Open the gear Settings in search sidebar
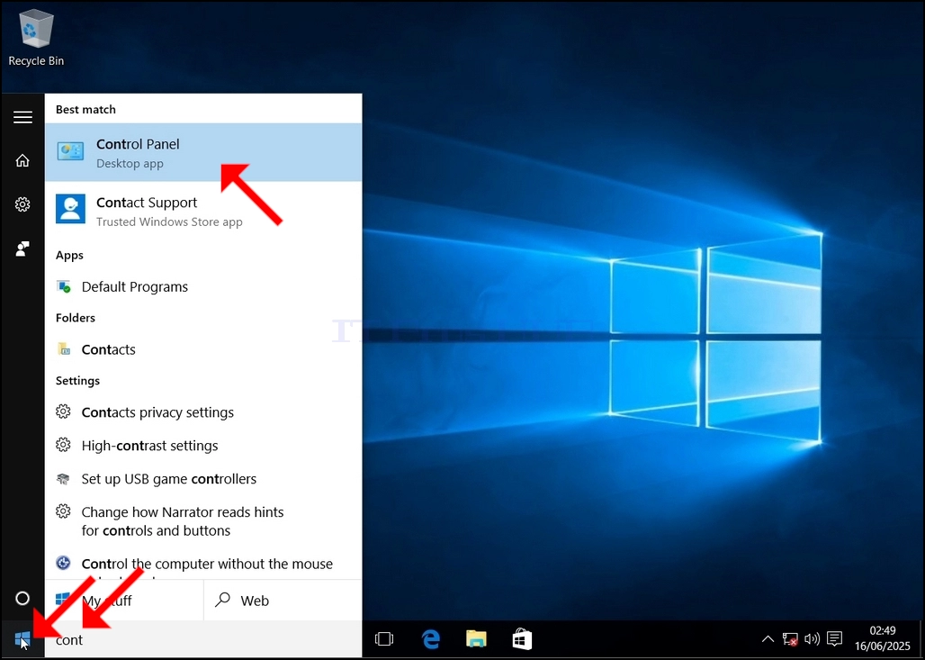Screen dimensions: 925x660 tap(22, 204)
